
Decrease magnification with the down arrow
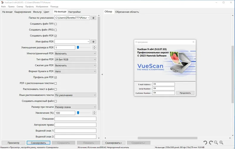tap(94, 114)
